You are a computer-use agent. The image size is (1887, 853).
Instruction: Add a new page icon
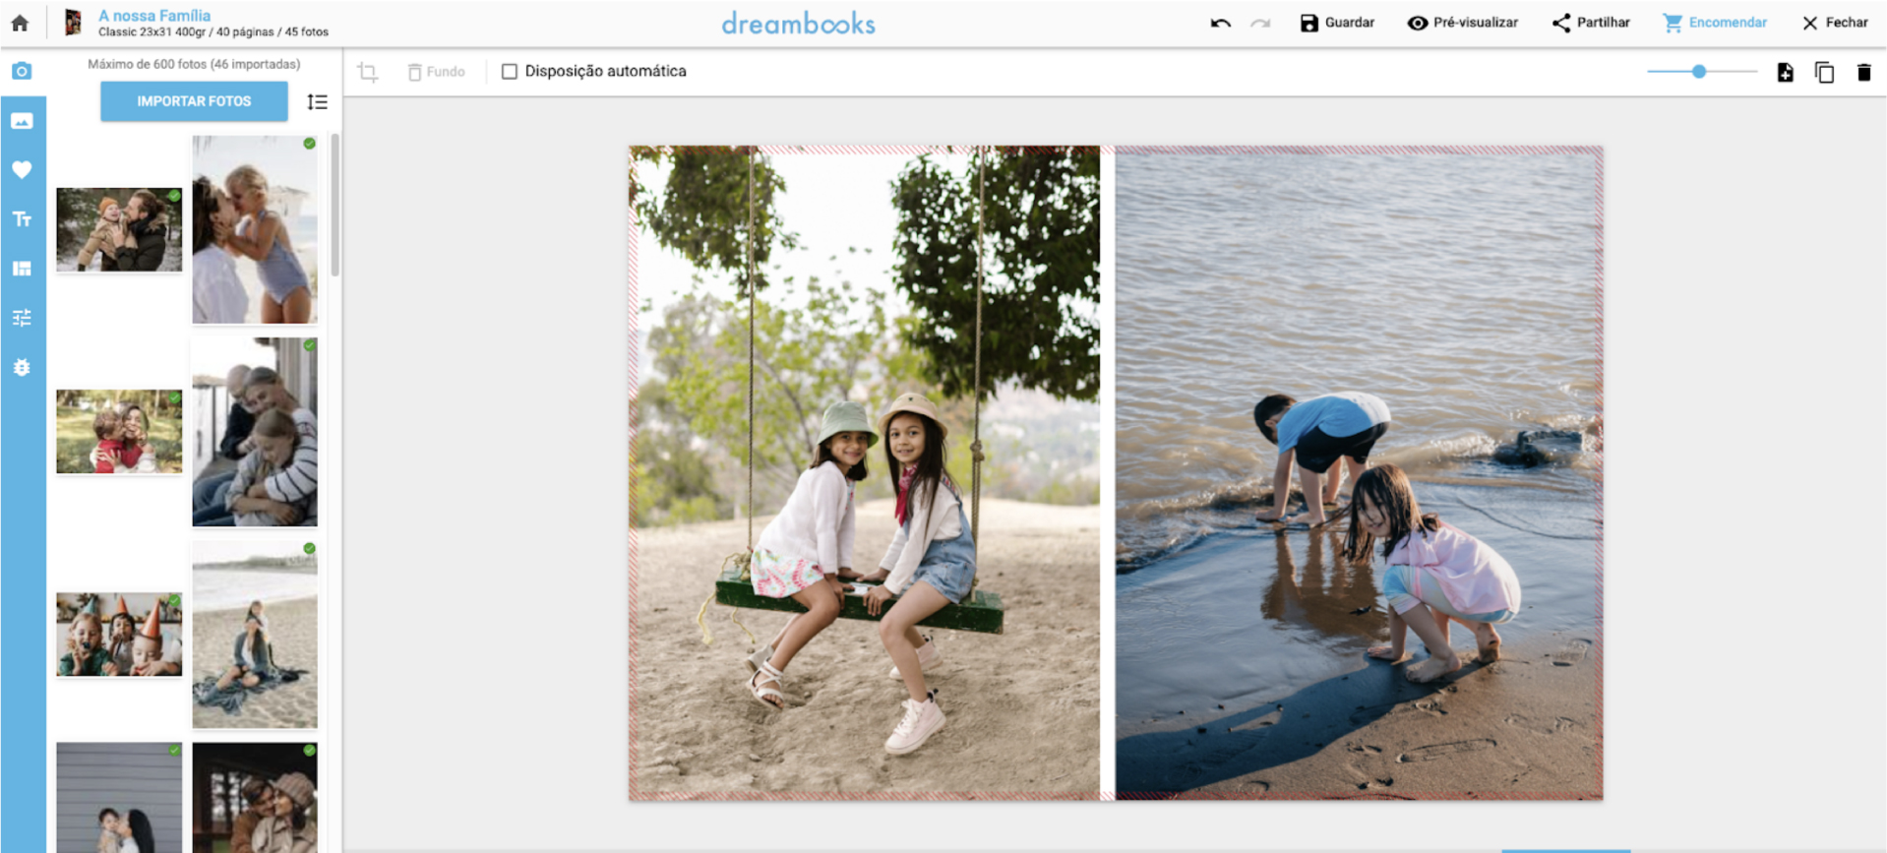point(1785,72)
